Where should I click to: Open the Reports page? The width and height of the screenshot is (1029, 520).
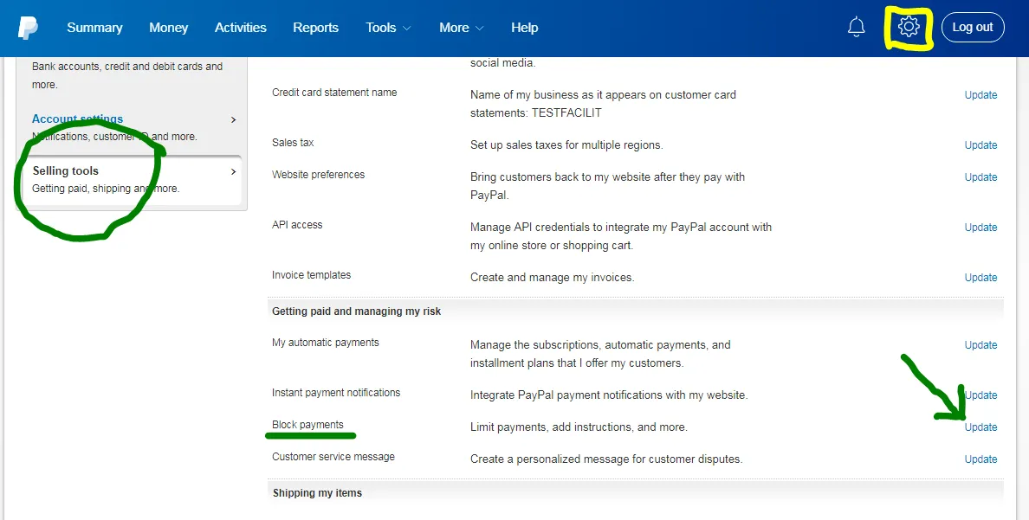tap(315, 28)
